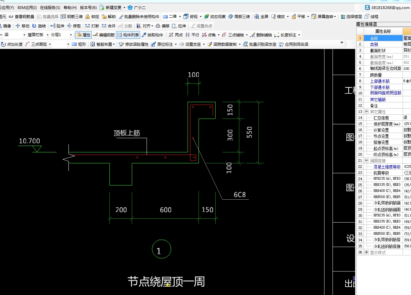Select the 矩形 rectangle drawing tool
The image size is (411, 295).
[x=79, y=44]
